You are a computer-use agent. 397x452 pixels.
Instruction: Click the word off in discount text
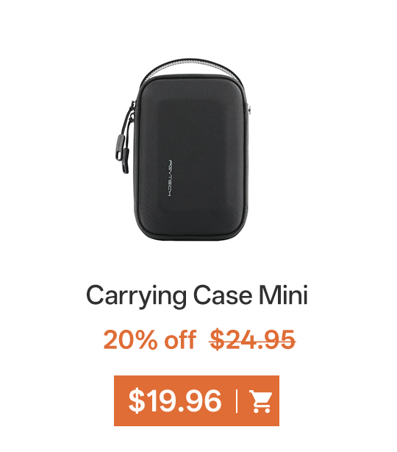pos(180,339)
